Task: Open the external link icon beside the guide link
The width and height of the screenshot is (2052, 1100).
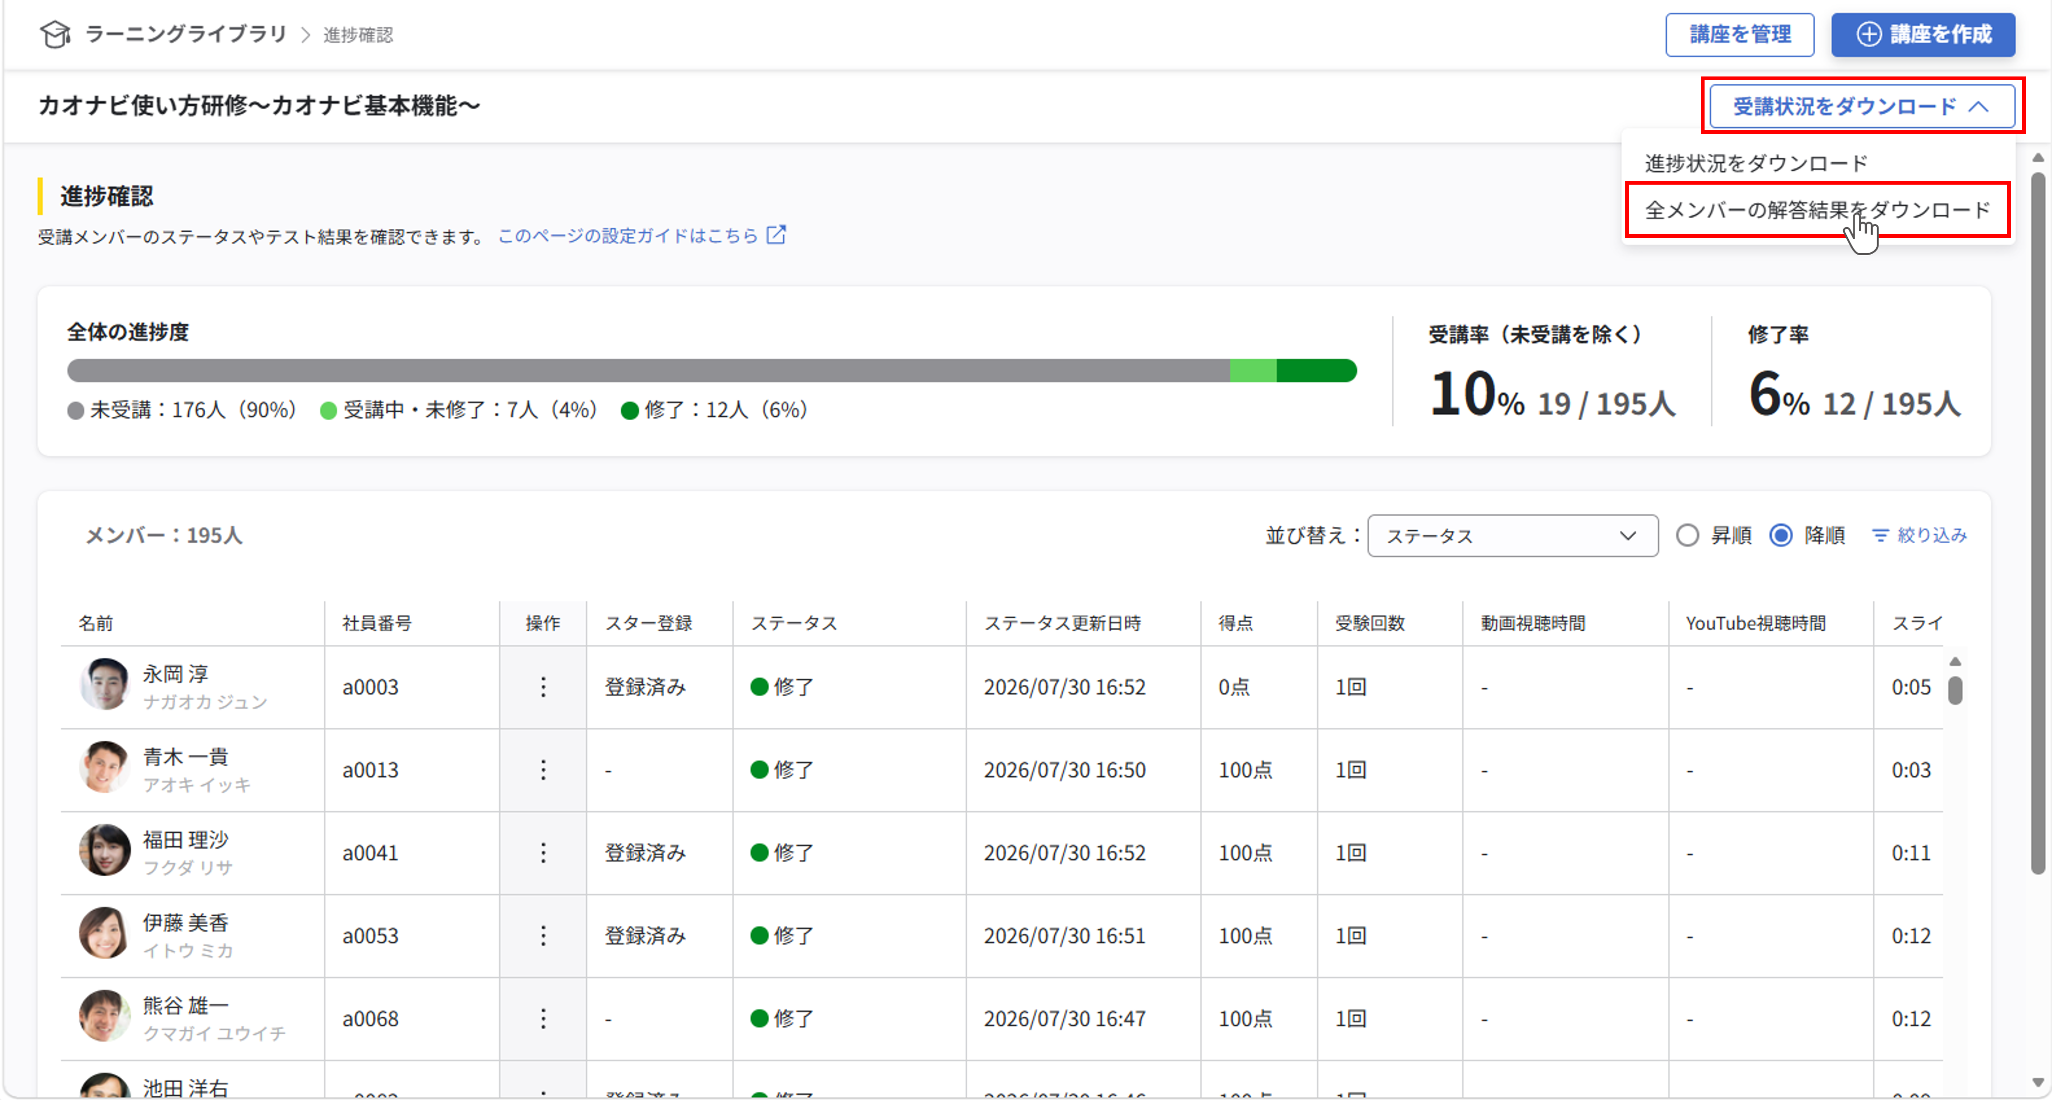Action: click(776, 235)
